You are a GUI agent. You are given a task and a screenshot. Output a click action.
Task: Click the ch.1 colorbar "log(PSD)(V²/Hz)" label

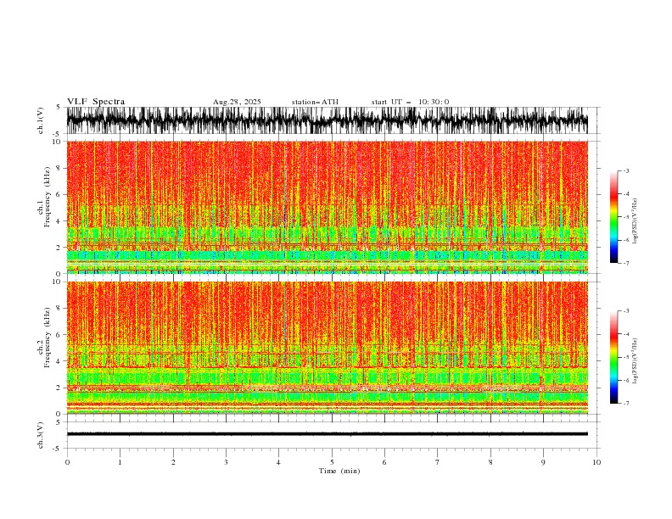pyautogui.click(x=636, y=221)
